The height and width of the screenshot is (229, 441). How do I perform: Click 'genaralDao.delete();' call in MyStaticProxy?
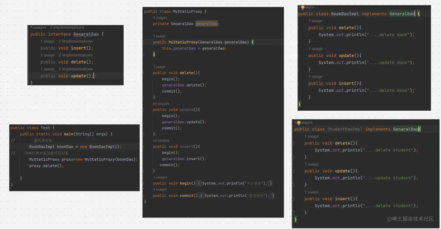(184, 85)
